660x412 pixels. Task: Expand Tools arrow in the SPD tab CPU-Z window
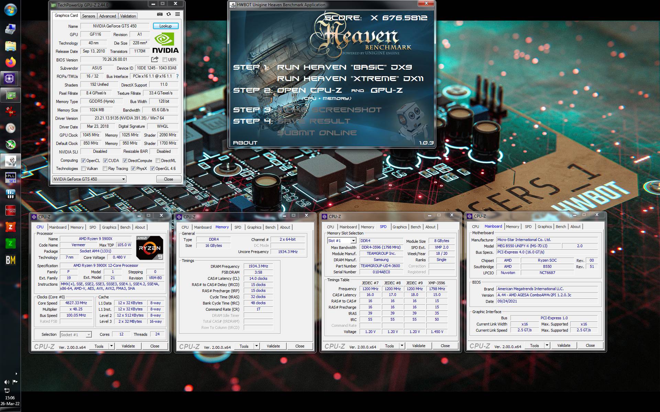click(x=402, y=346)
